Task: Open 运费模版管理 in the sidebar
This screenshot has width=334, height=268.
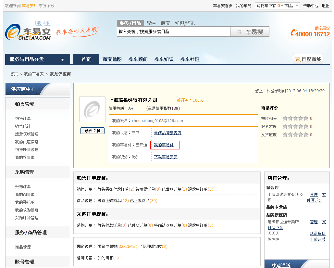Action: pyautogui.click(x=27, y=134)
